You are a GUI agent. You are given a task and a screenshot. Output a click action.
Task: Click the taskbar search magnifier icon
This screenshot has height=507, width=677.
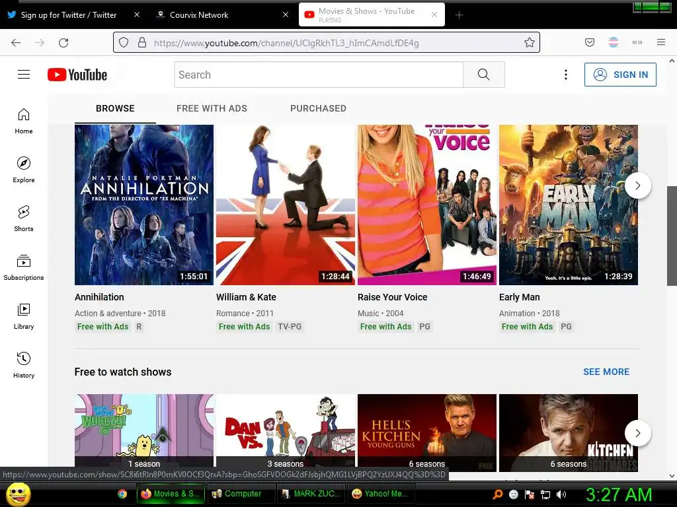[x=498, y=494]
